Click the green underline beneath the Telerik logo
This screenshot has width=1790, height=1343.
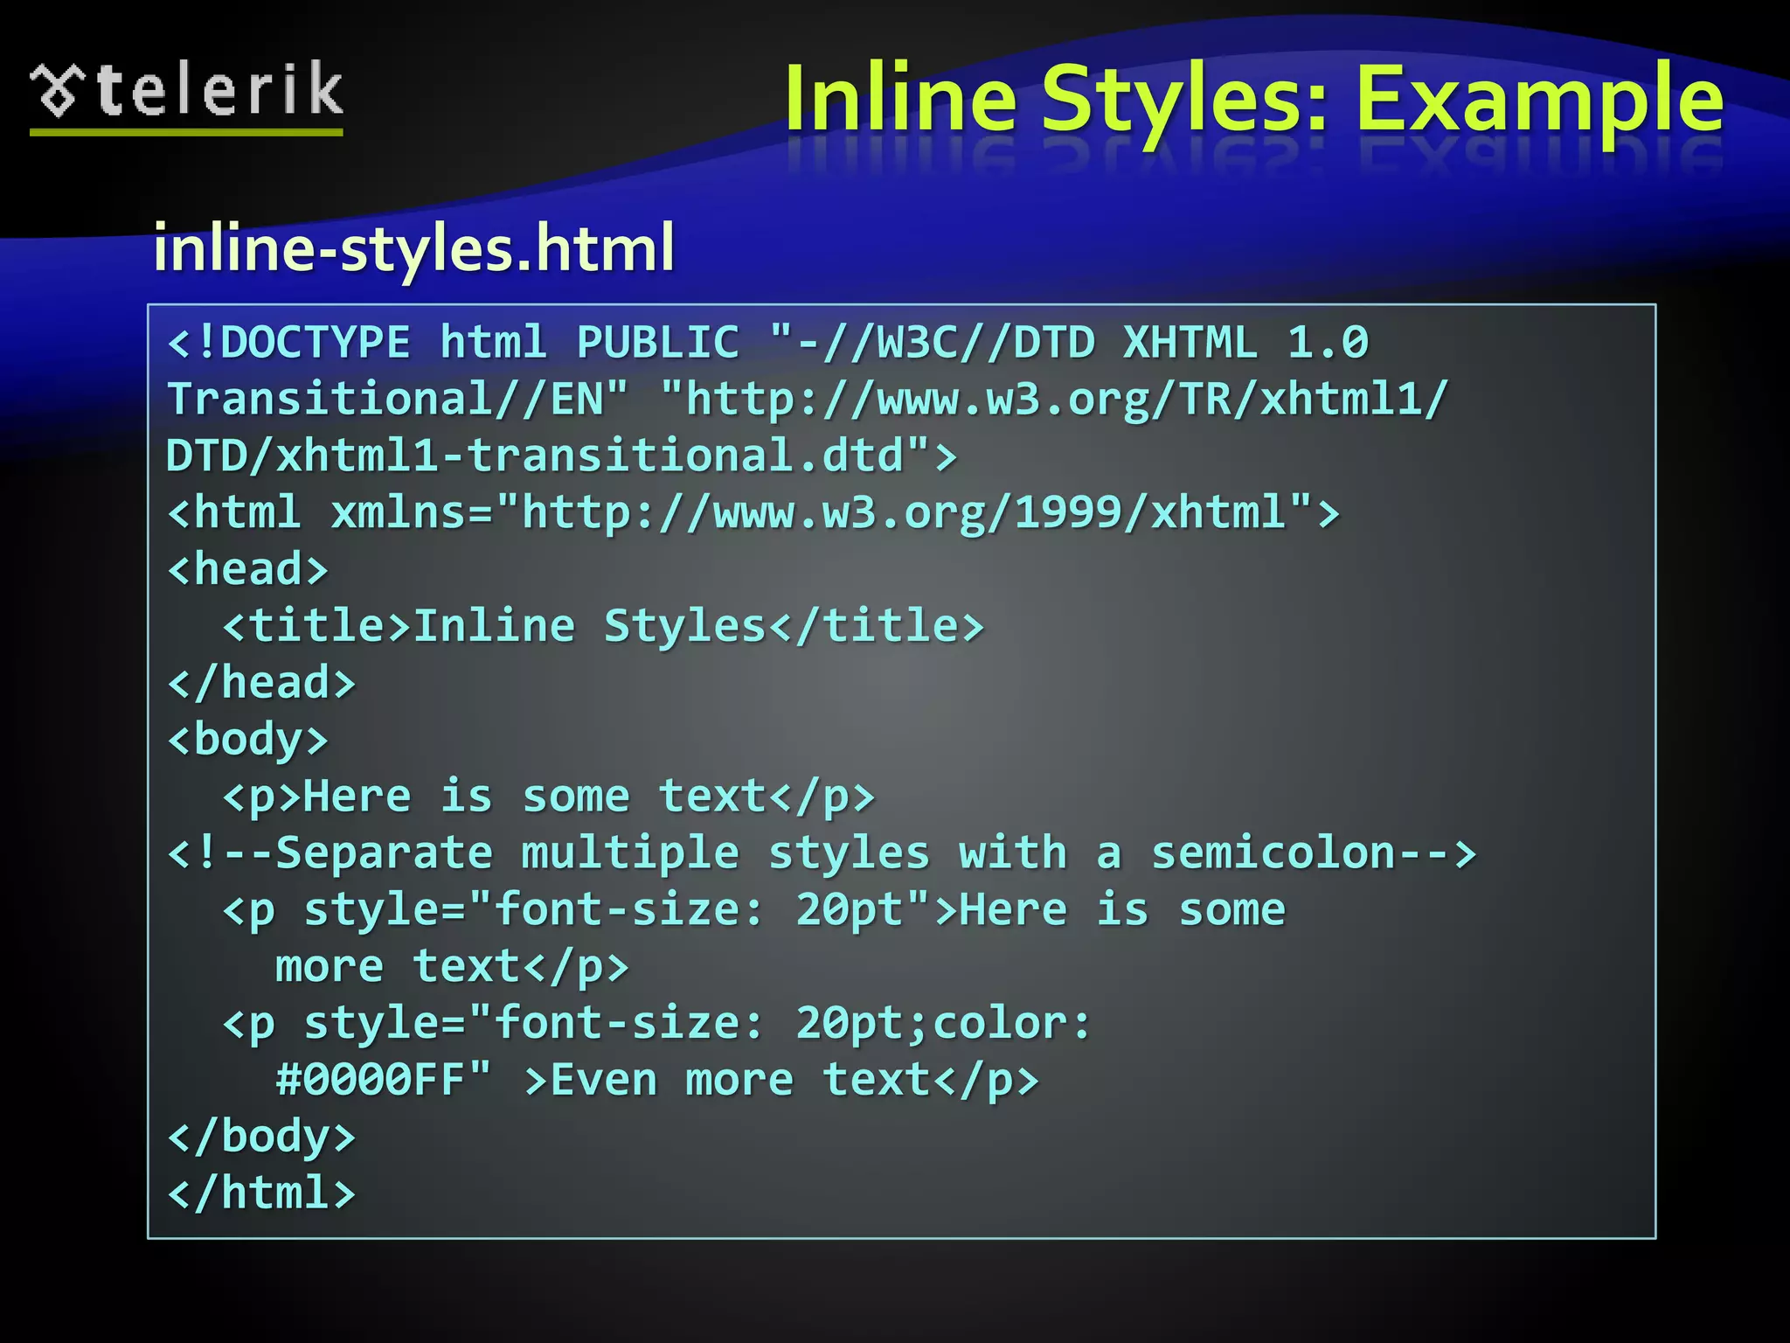tap(186, 132)
